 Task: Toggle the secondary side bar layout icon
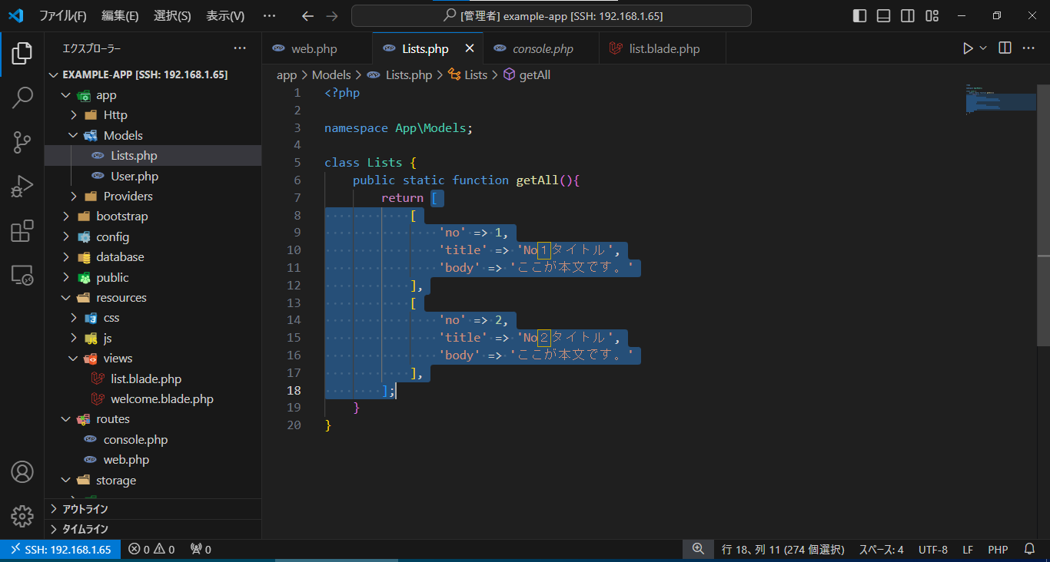908,15
